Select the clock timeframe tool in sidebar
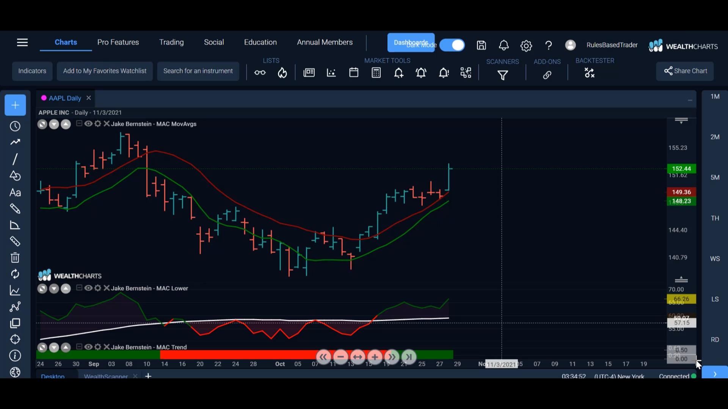This screenshot has height=409, width=728. [15, 126]
